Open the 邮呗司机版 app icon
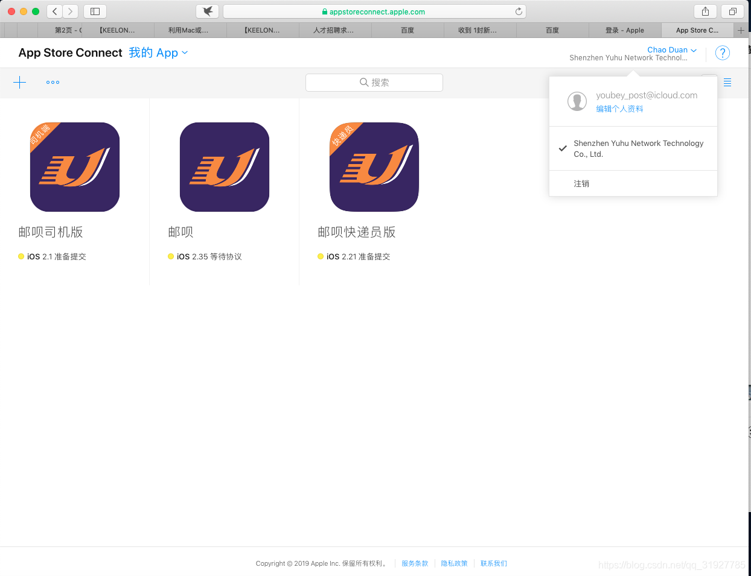This screenshot has height=576, width=751. [x=75, y=167]
